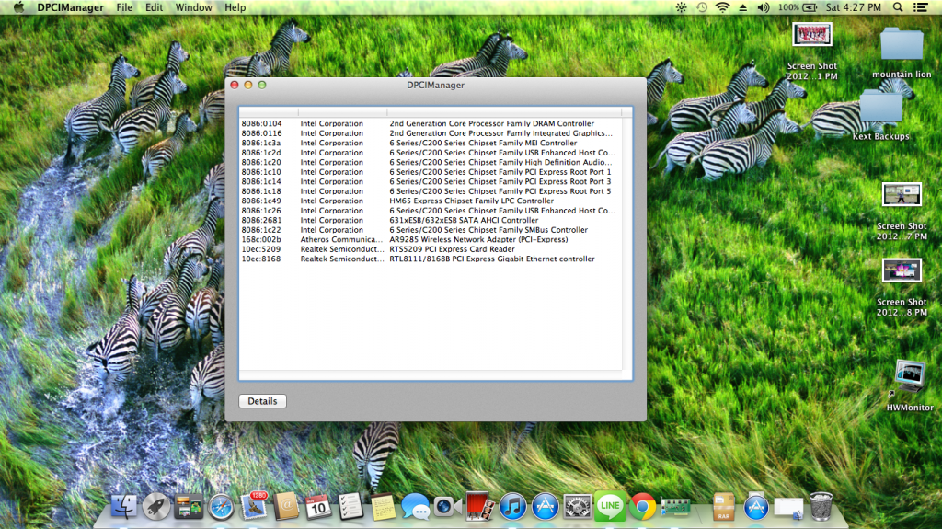Open Google Chrome in the dock
This screenshot has height=529, width=942.
[642, 506]
